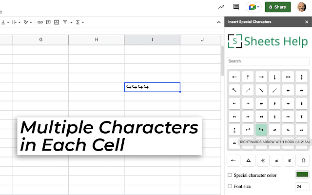Open the euro currency symbols category
The width and height of the screenshot is (312, 195).
(x=263, y=160)
